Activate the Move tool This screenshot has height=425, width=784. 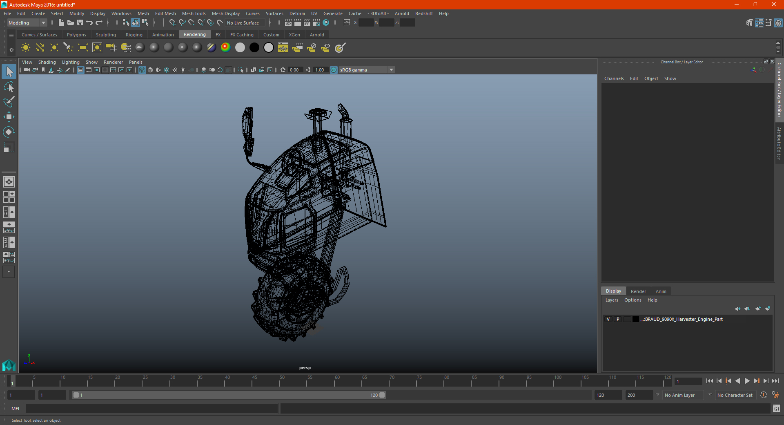9,117
